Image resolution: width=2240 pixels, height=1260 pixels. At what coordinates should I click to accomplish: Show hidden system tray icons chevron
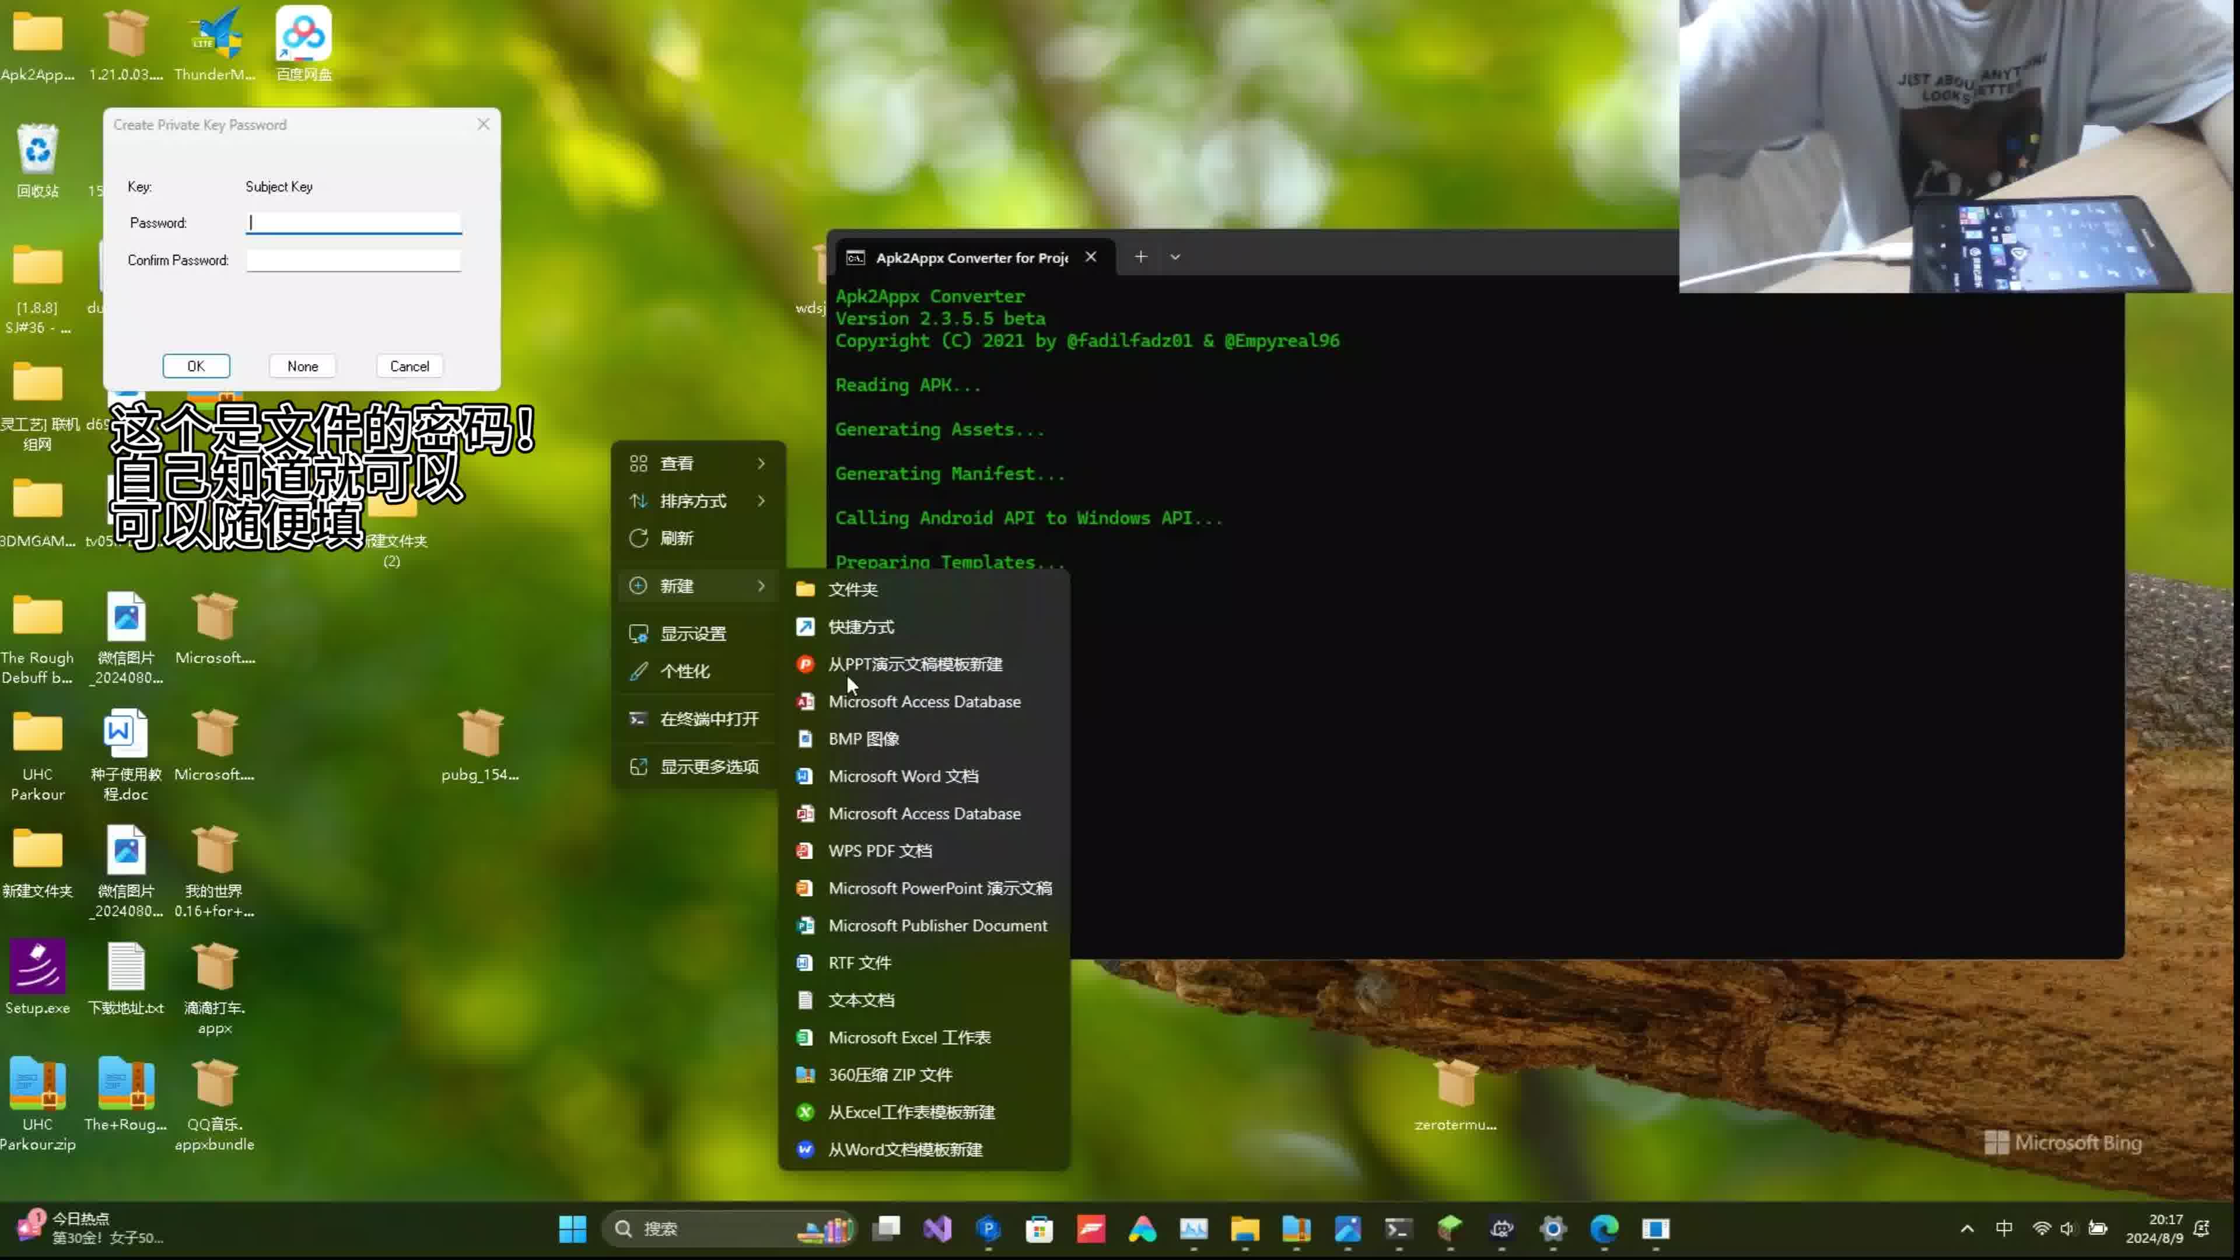[1967, 1228]
